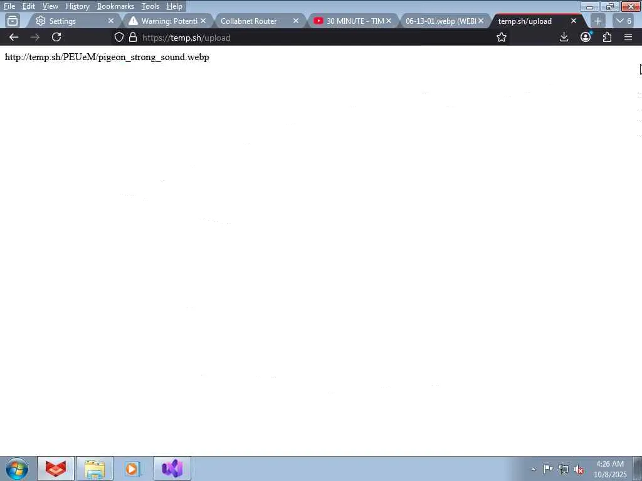This screenshot has height=481, width=642.
Task: Close the Warning: Potential tab
Action: [x=203, y=21]
